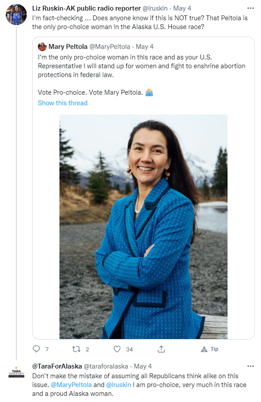Open the @lruskin mention in the reply
The width and height of the screenshot is (261, 402).
118,385
